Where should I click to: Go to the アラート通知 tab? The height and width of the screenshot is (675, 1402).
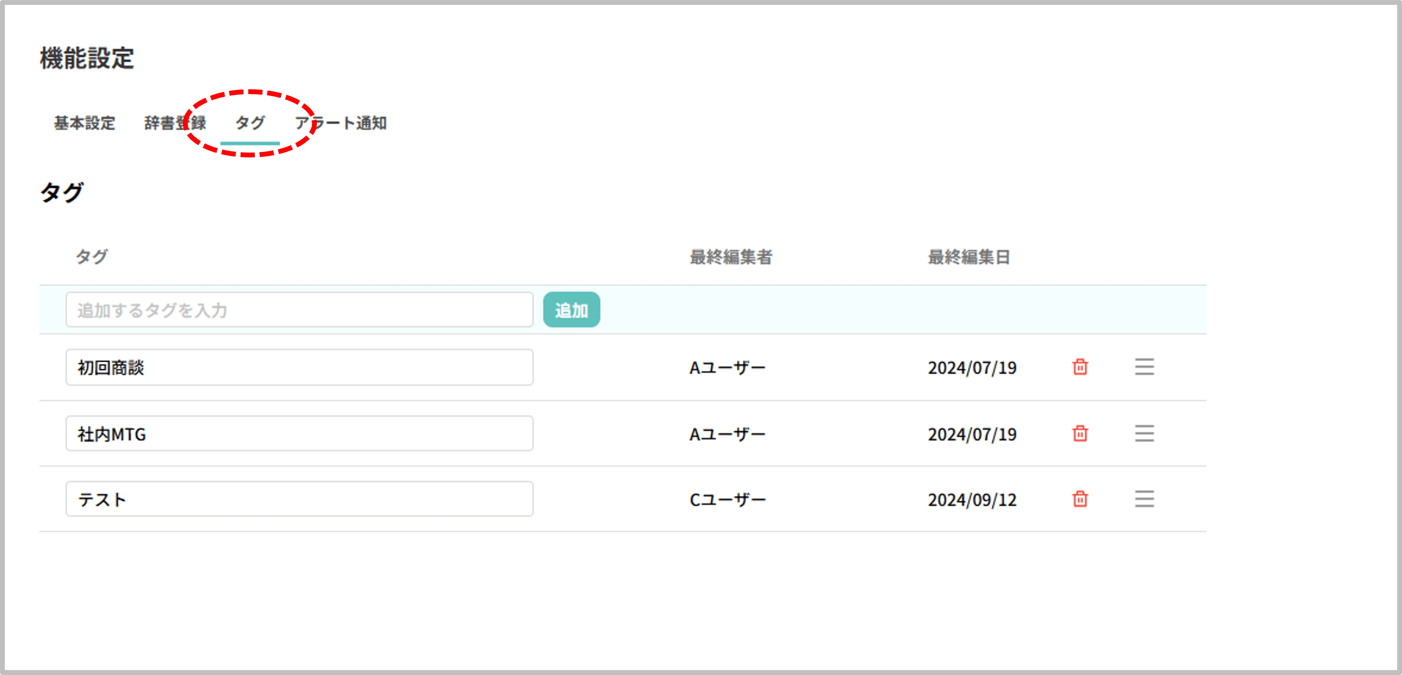point(341,123)
